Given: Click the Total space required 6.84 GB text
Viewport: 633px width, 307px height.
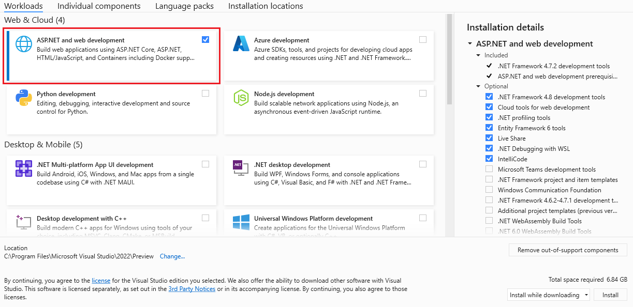Looking at the screenshot, I should click(588, 280).
